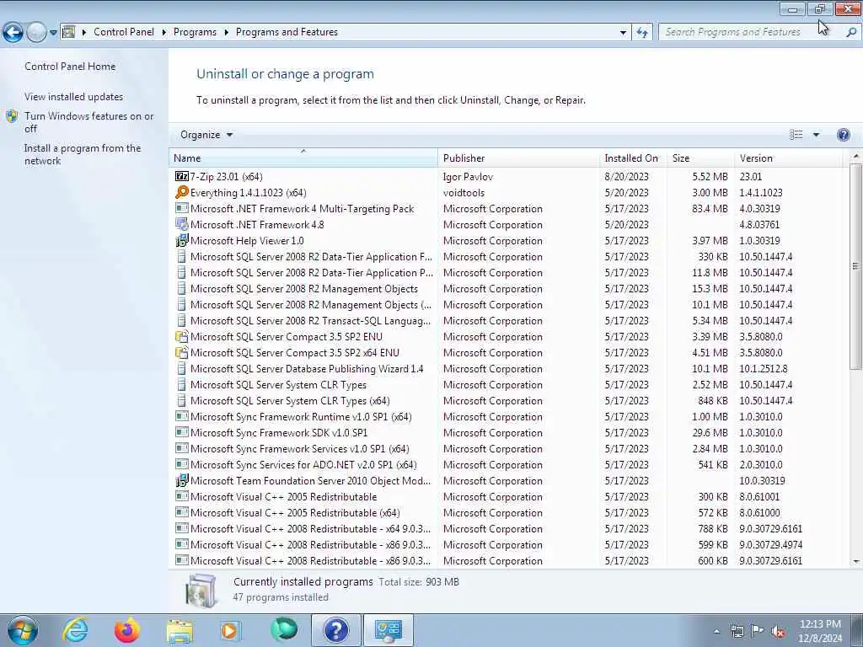The height and width of the screenshot is (647, 863).
Task: Open the address bar history dropdown
Action: (623, 33)
